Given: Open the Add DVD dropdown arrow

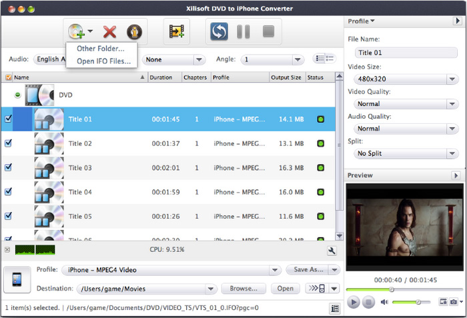Looking at the screenshot, I should (90, 31).
